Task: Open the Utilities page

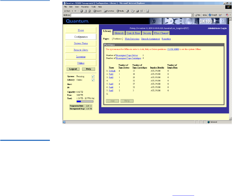Action: [x=81, y=63]
